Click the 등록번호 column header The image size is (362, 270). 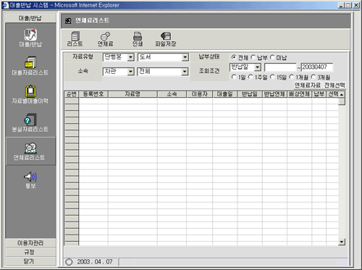[93, 94]
